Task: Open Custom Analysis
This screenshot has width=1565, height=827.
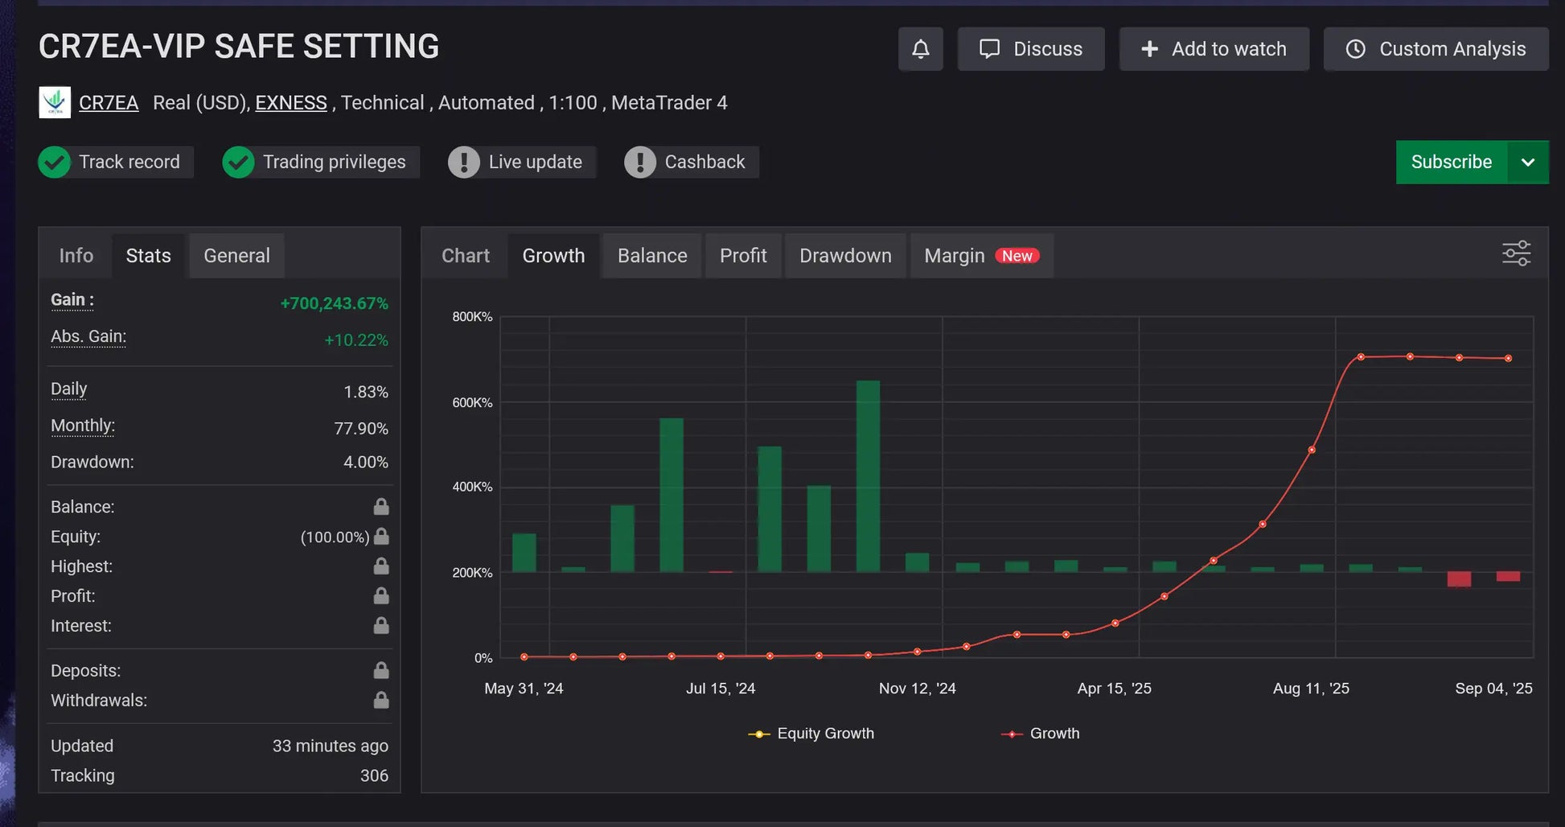Action: (x=1436, y=49)
